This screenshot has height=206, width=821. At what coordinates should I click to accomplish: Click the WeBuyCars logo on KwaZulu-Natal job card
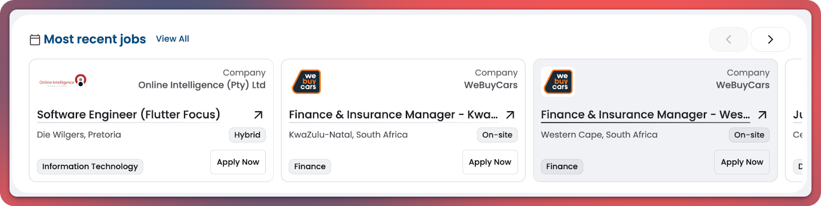click(x=306, y=81)
